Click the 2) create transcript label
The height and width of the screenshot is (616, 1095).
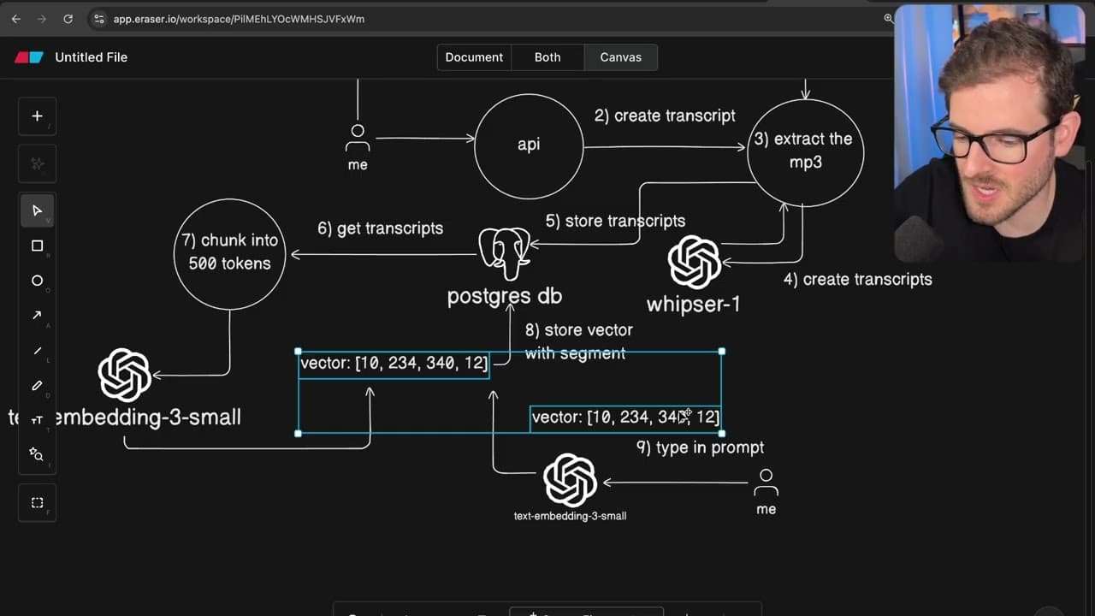[x=665, y=115]
